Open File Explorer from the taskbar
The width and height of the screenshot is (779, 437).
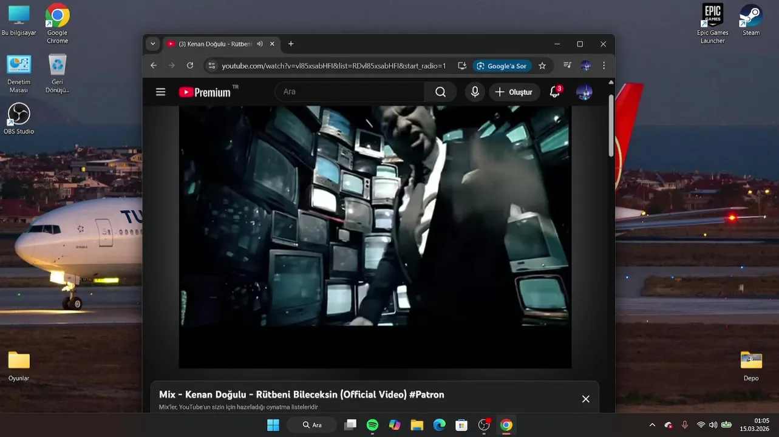[417, 425]
